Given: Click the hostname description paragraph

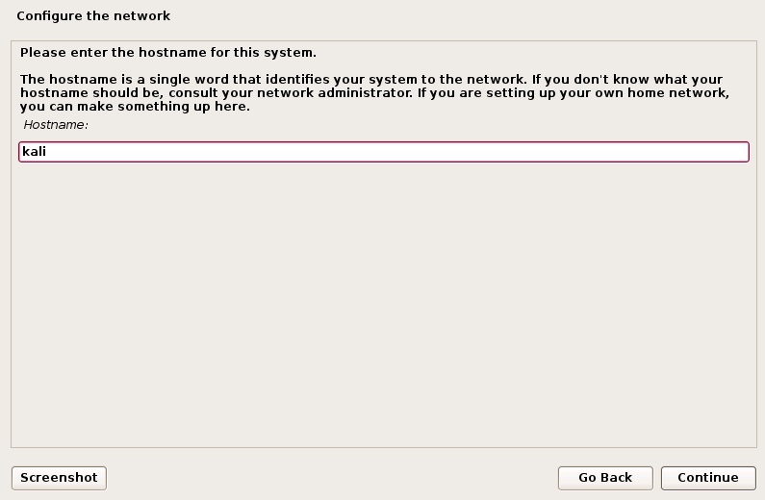Looking at the screenshot, I should 374,92.
